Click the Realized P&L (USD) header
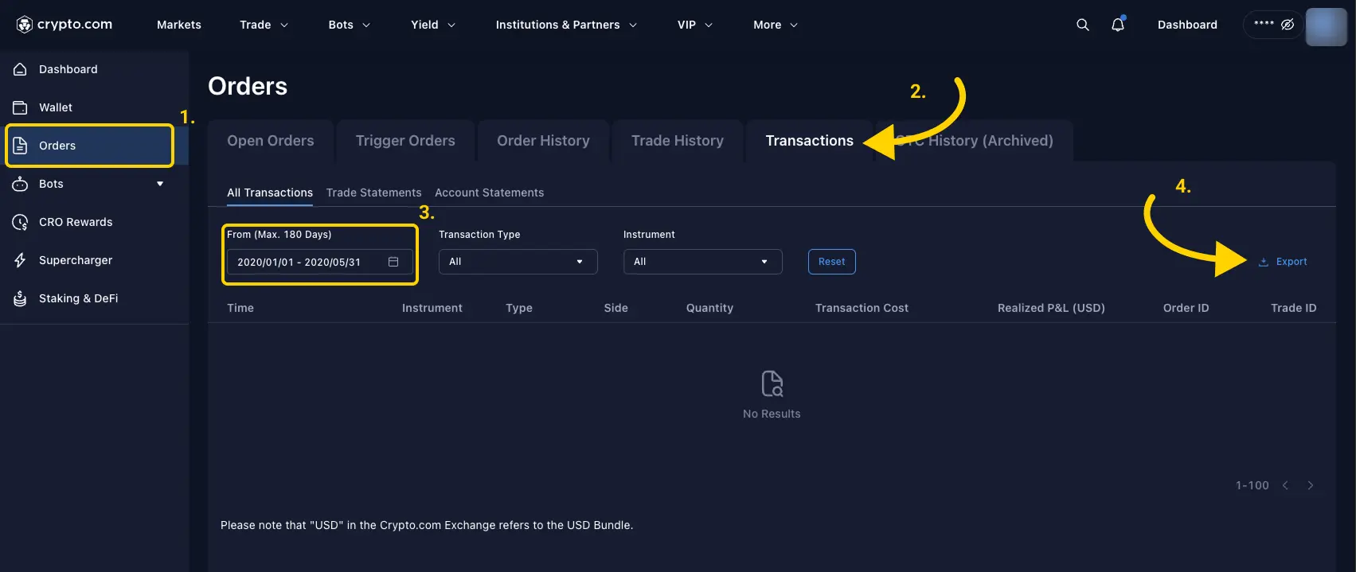The image size is (1356, 572). click(1052, 308)
